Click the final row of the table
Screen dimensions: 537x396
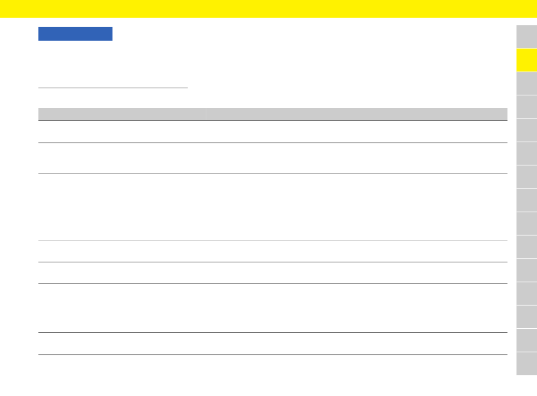(x=272, y=343)
